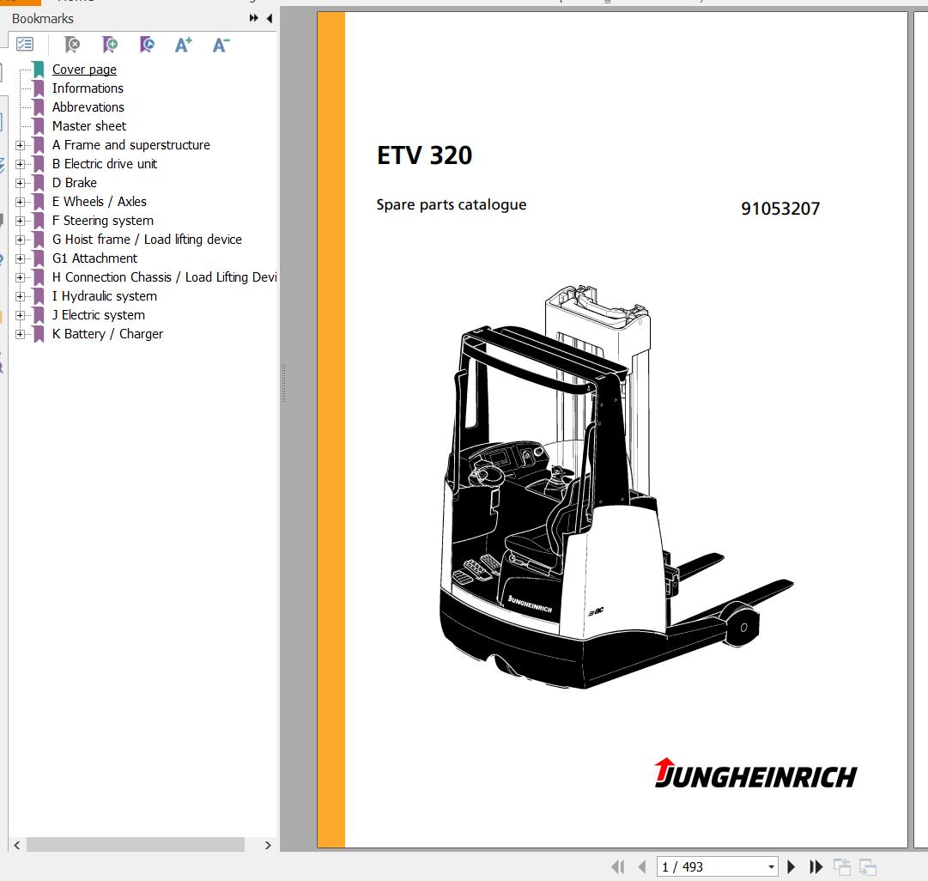This screenshot has height=881, width=928.
Task: Click the first view icon right of the last-page button
Action: coord(841,866)
